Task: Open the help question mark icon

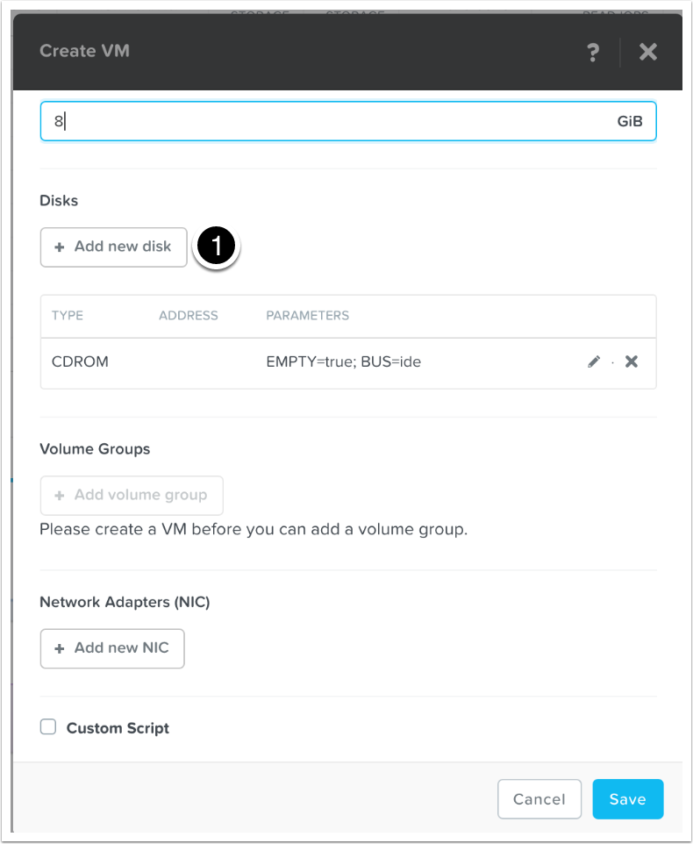Action: [x=593, y=52]
